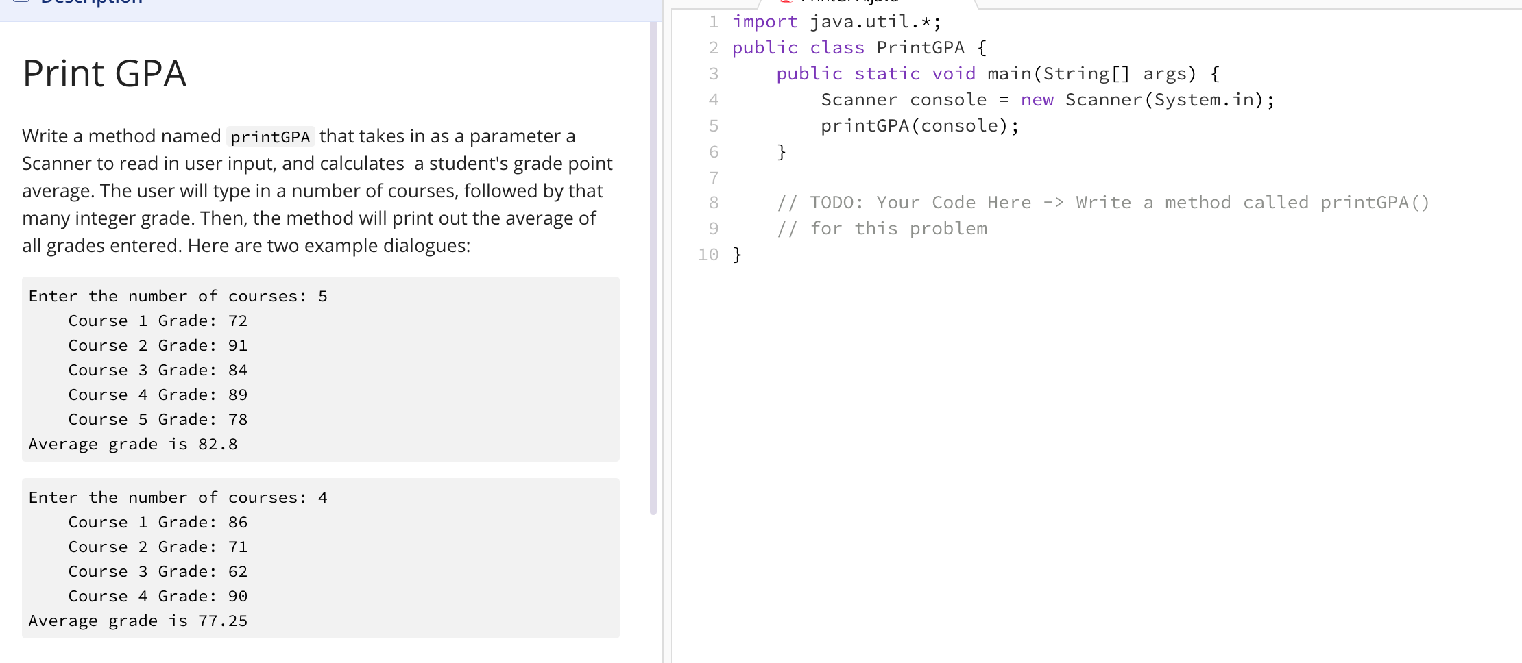The height and width of the screenshot is (663, 1522).
Task: Click the Print GPA title heading
Action: point(104,73)
